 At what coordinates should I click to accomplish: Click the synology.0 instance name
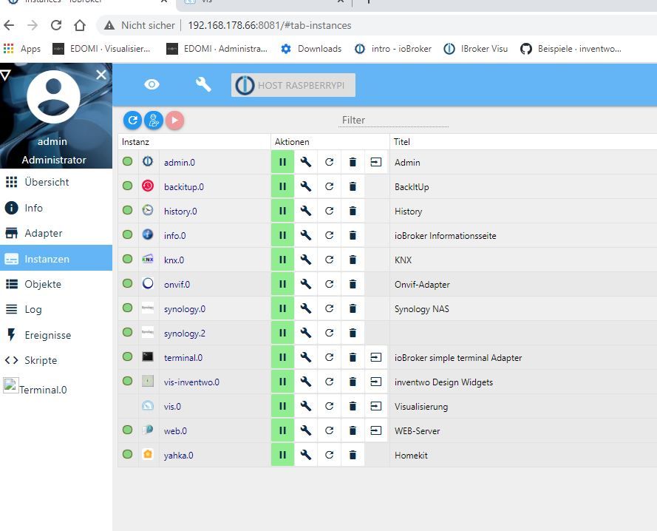(185, 308)
